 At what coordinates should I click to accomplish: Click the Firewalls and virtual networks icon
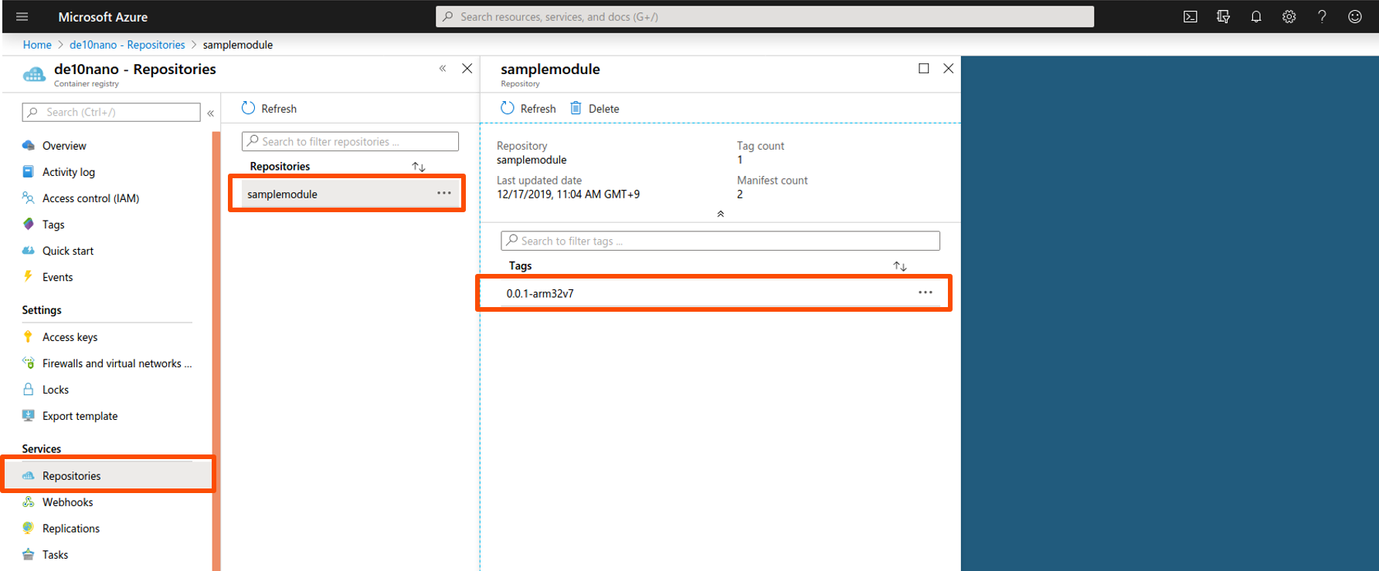(29, 363)
